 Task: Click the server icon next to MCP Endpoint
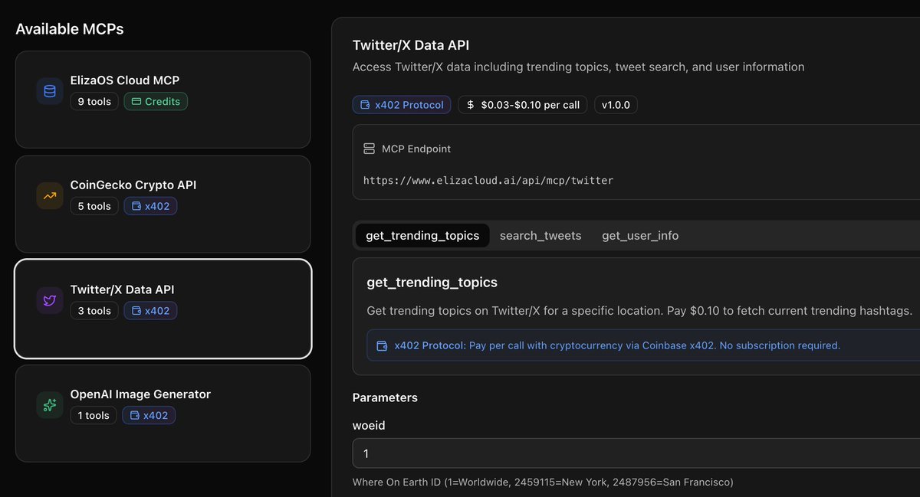370,149
